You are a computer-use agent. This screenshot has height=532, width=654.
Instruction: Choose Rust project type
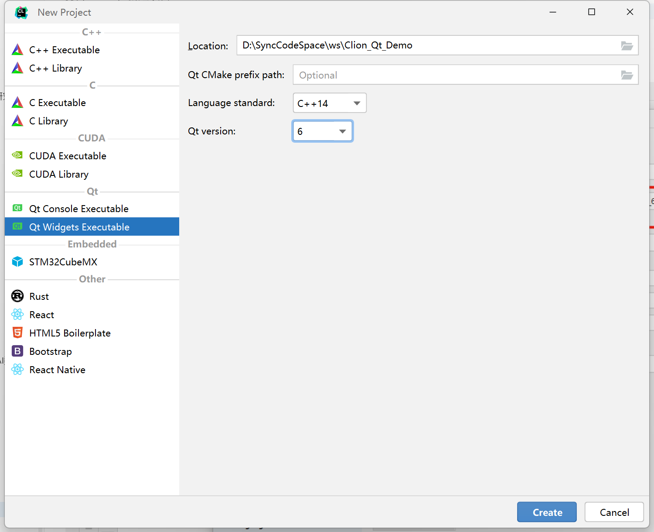click(x=92, y=296)
